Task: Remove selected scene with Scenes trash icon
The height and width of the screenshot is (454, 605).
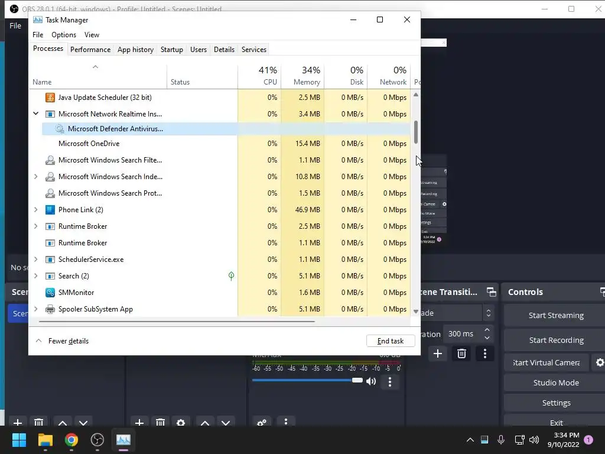Action: point(38,422)
